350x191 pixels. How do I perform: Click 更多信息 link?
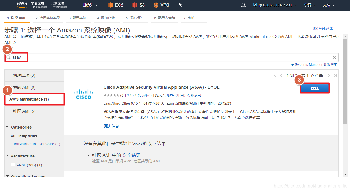click(x=112, y=126)
